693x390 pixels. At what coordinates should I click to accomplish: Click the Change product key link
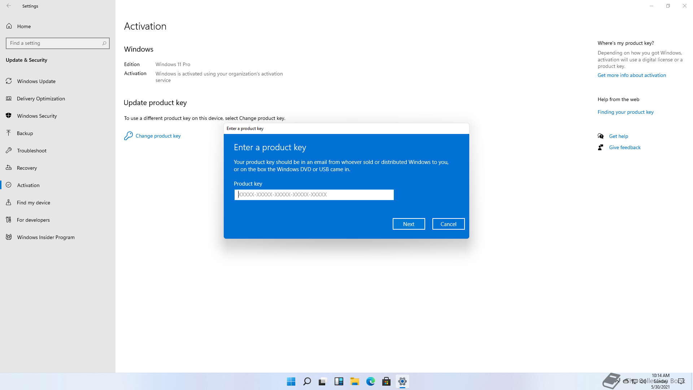[x=158, y=136]
